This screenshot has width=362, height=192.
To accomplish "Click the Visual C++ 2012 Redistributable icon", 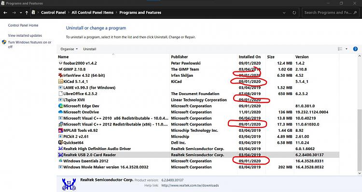I will pyautogui.click(x=60, y=124).
